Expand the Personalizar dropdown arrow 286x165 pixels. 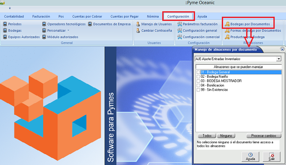[x=68, y=30]
